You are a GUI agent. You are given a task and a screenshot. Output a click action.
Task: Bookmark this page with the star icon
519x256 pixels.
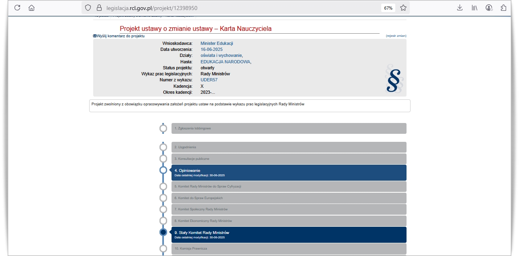403,8
